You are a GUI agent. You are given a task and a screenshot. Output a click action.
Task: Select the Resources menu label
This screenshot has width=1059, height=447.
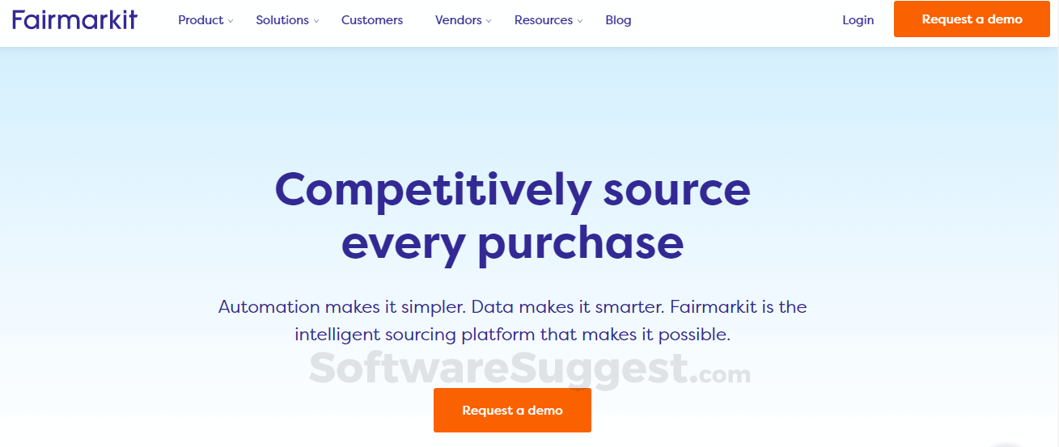coord(543,20)
